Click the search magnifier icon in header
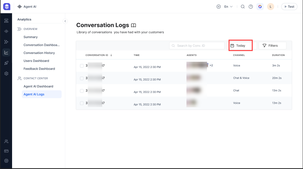The width and height of the screenshot is (303, 169). (243, 6)
